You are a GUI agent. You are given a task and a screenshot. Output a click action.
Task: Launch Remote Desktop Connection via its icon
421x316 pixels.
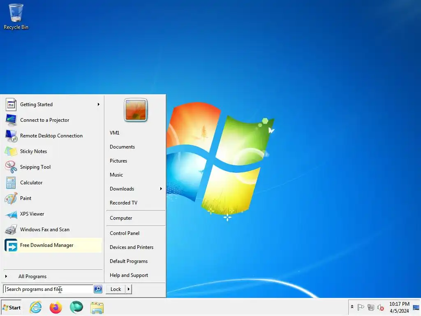coord(11,136)
